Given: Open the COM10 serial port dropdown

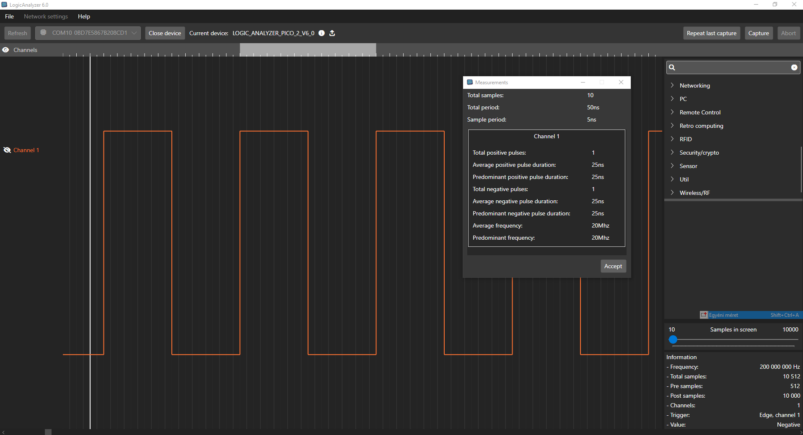Looking at the screenshot, I should coord(88,33).
